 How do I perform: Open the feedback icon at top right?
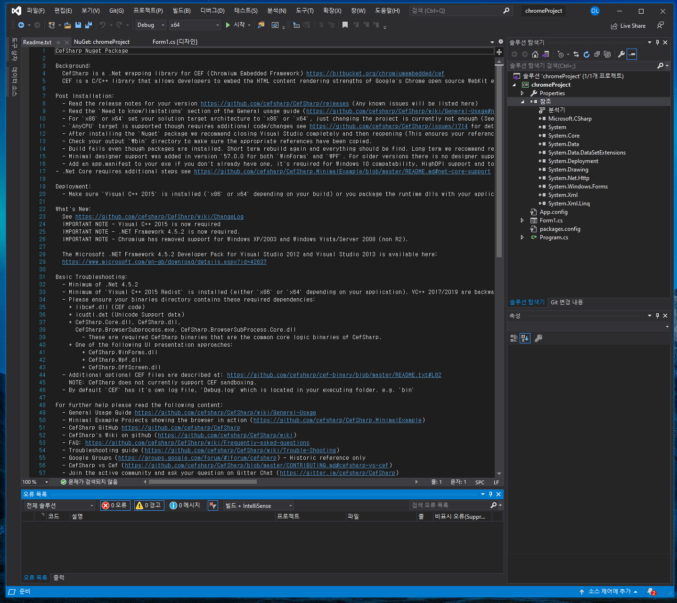(661, 25)
